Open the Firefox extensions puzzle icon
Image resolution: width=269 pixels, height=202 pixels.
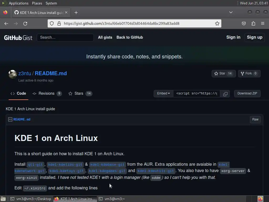tap(253, 23)
